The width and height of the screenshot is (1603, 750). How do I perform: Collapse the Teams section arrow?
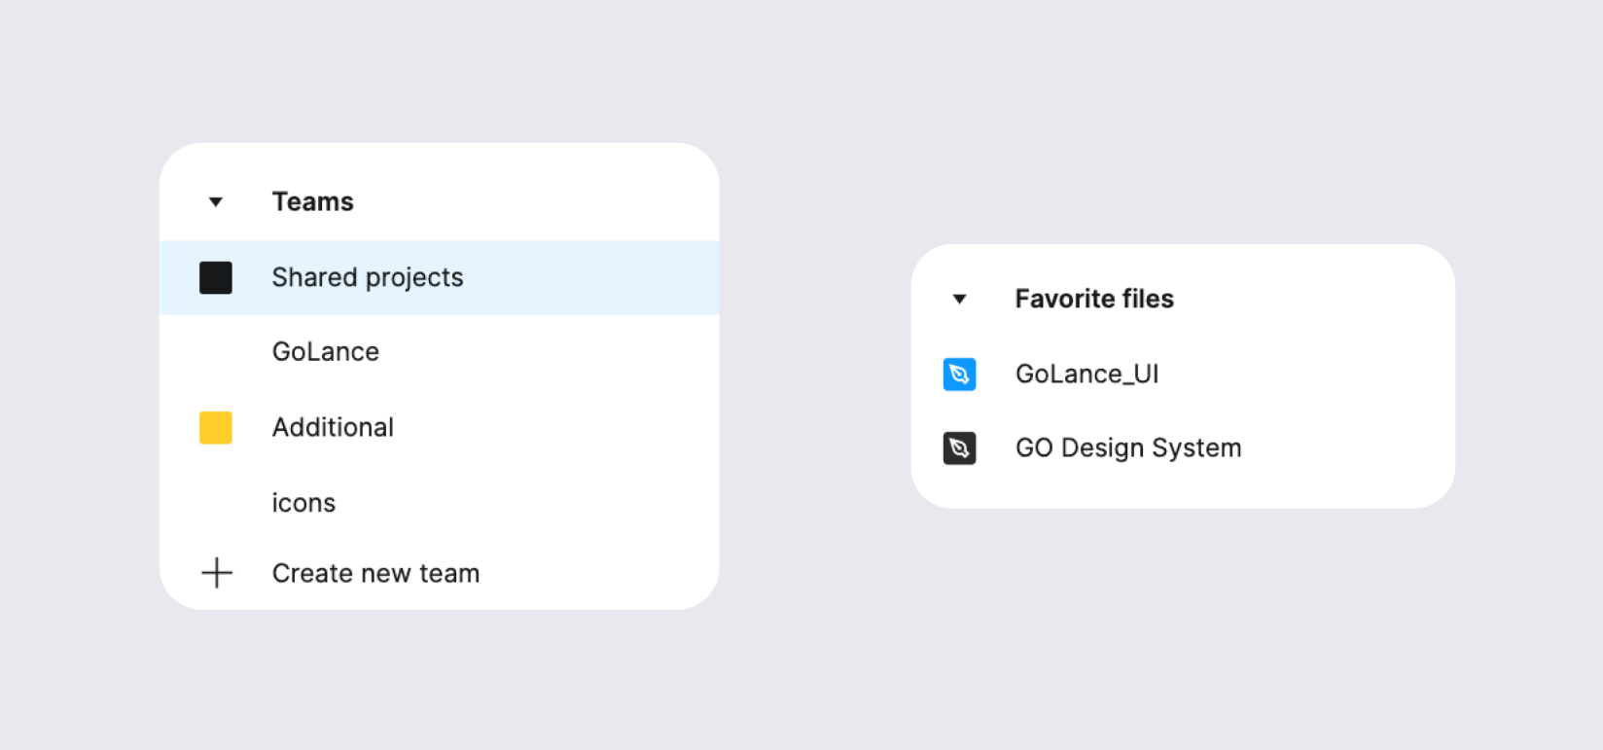tap(216, 202)
